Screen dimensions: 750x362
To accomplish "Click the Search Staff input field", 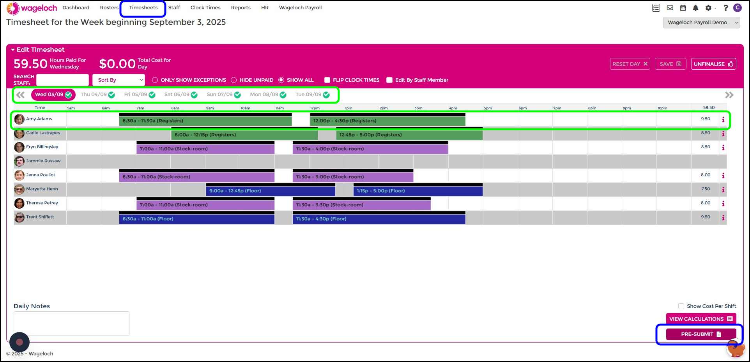I will tap(62, 80).
